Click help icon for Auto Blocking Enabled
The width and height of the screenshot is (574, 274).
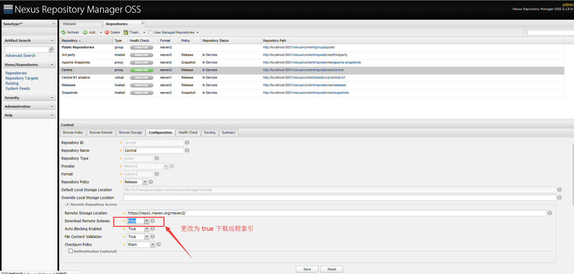tap(153, 229)
